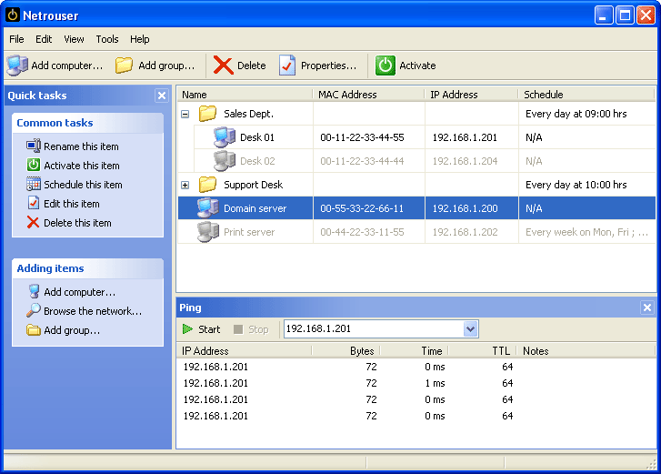
Task: Select the Print server row name
Action: pyautogui.click(x=249, y=232)
